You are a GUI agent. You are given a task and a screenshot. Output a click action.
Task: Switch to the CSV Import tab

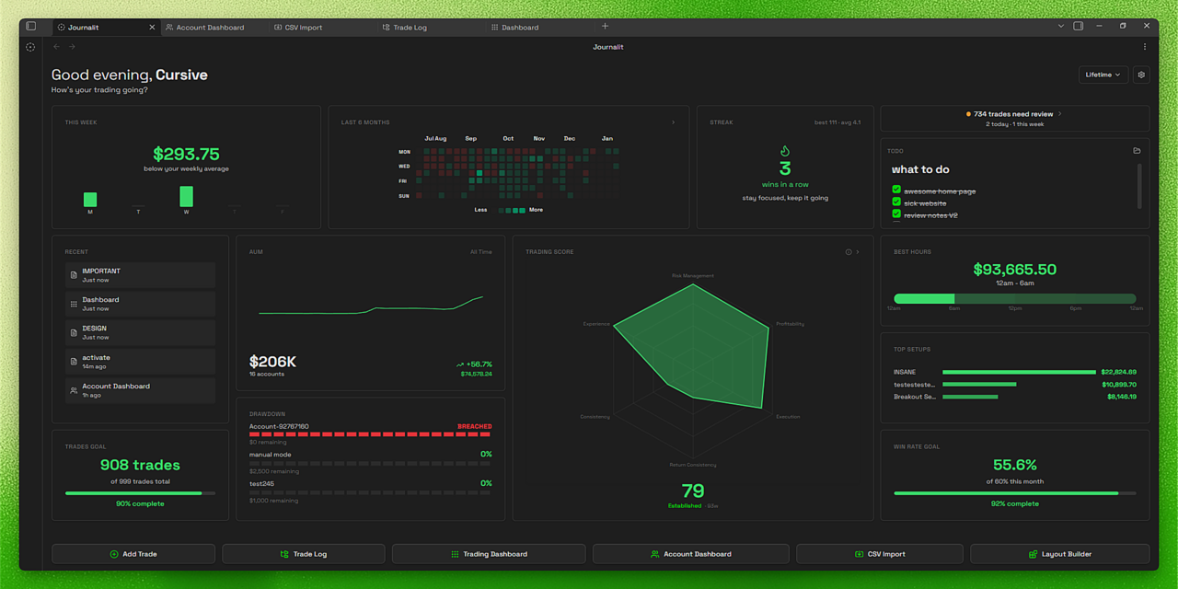[x=299, y=28]
